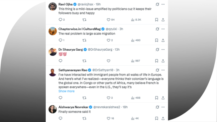Image resolution: width=217 pixels, height=122 pixels.
Task: Like Ravi Ojha's reply
Action: [108, 20]
